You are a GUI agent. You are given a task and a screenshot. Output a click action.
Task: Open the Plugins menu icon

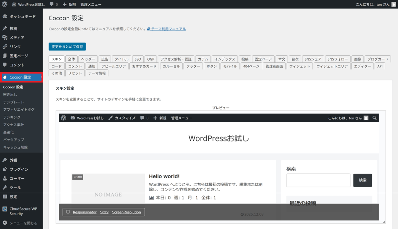[x=5, y=169]
